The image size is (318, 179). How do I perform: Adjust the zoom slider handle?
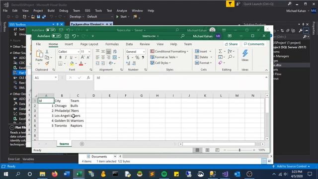click(x=239, y=150)
